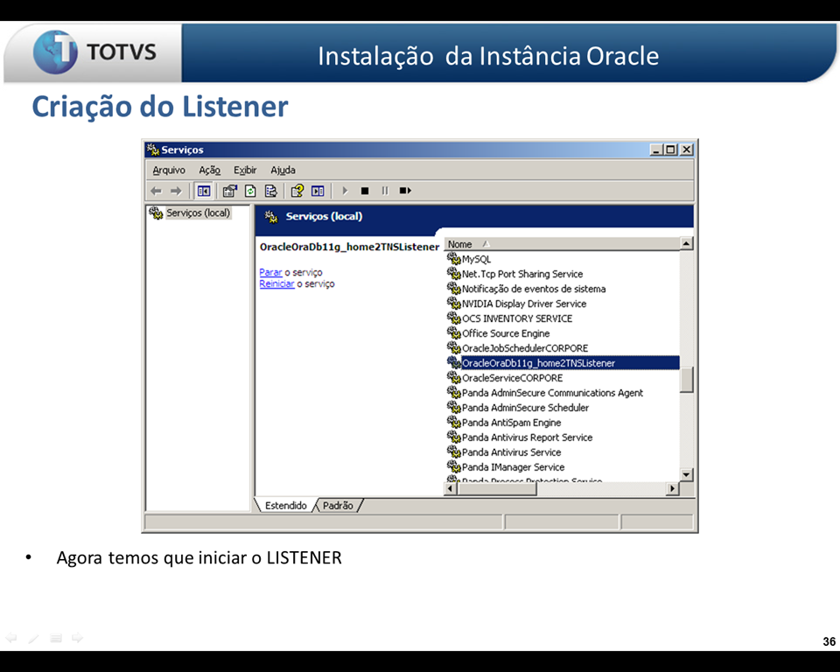This screenshot has width=840, height=672.
Task: Switch to the Estendido tab
Action: [285, 506]
